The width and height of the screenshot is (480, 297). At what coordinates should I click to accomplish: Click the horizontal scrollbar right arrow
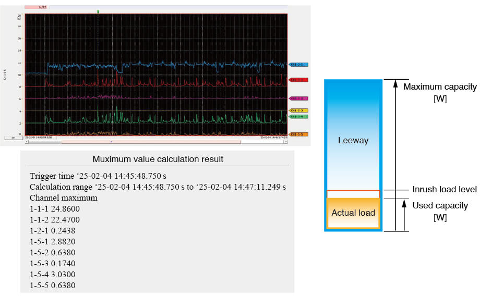pyautogui.click(x=285, y=141)
